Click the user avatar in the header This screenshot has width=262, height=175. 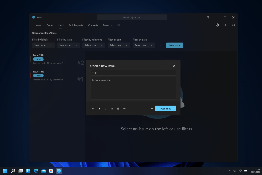[x=217, y=25]
